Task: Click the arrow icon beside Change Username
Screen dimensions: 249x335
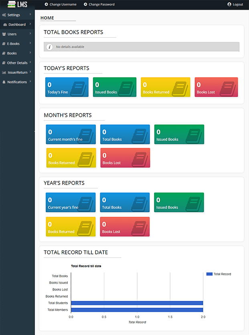Action: click(46, 4)
